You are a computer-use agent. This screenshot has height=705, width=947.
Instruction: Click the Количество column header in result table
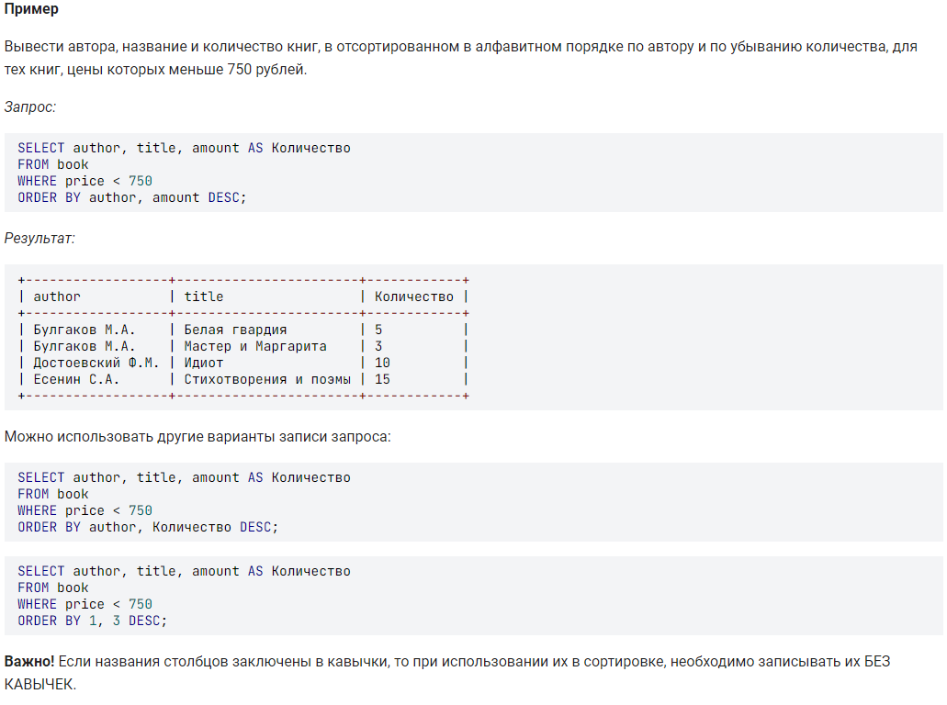pos(413,297)
